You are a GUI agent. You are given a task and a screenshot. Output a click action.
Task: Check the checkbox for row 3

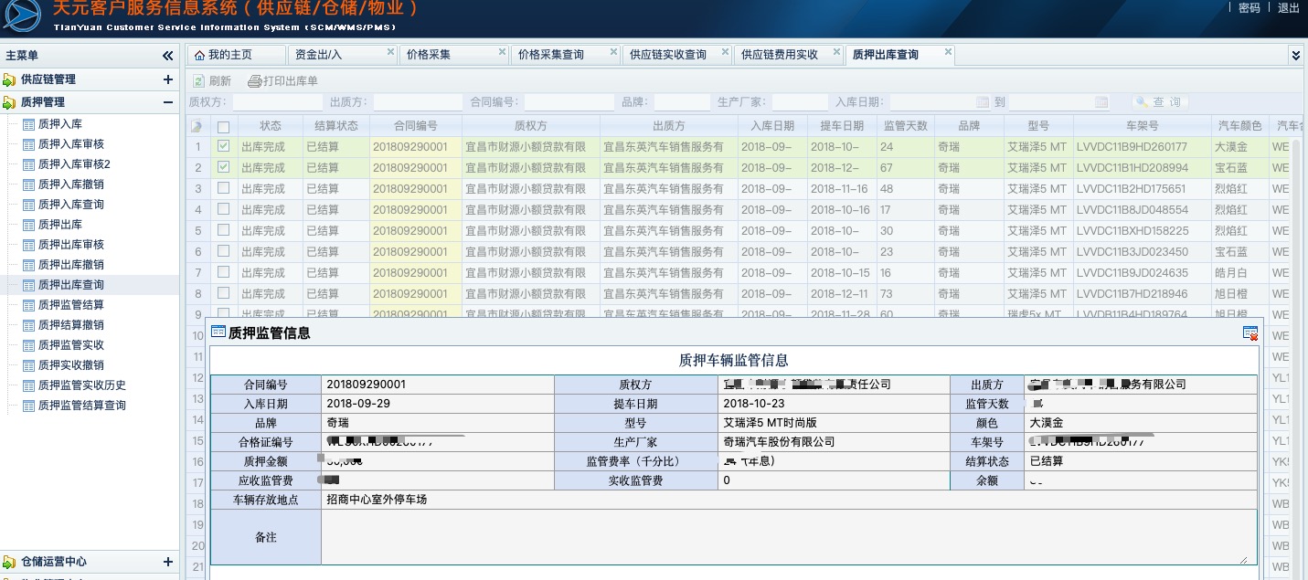(x=224, y=188)
